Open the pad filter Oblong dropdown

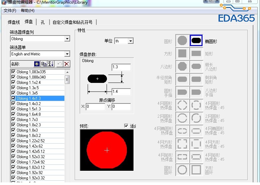(67, 39)
